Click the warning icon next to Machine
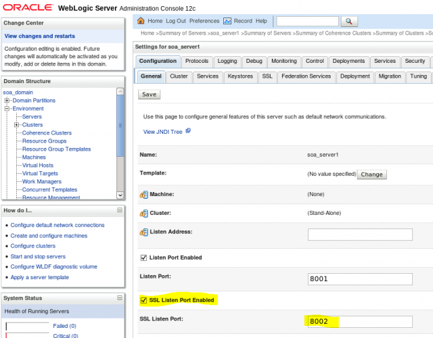 click(143, 195)
